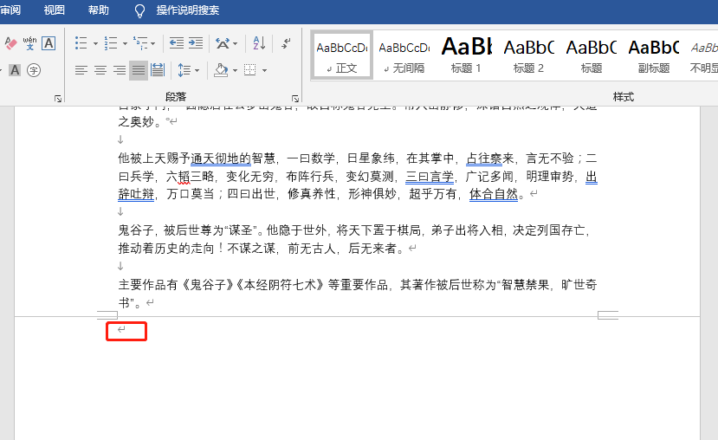Click the enclose characters icon
The image size is (718, 440).
click(34, 70)
